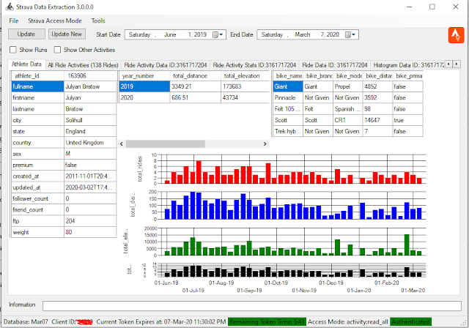Click the Julyan Bristow value cell
The width and height of the screenshot is (469, 328).
click(x=90, y=86)
